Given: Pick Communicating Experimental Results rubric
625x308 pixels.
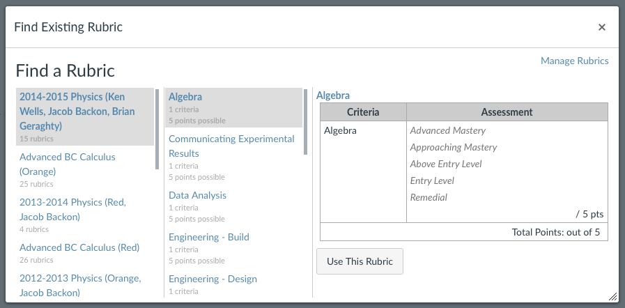Looking at the screenshot, I should pyautogui.click(x=233, y=157).
